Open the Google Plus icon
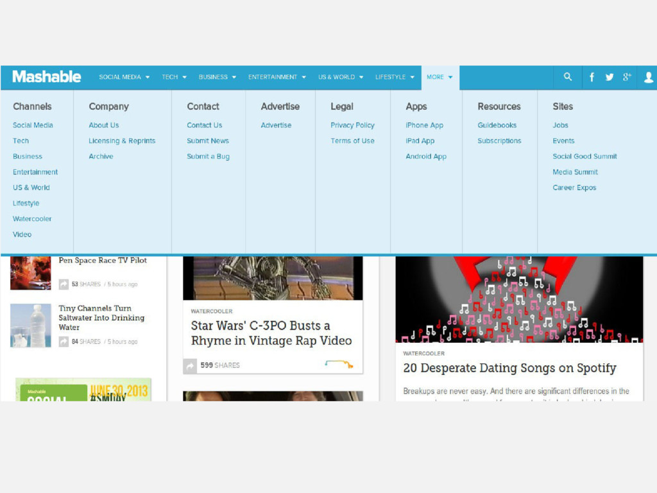Image resolution: width=657 pixels, height=493 pixels. coord(627,77)
